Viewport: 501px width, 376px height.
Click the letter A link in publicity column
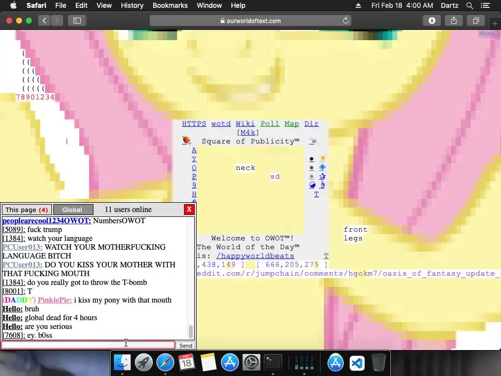point(194,150)
